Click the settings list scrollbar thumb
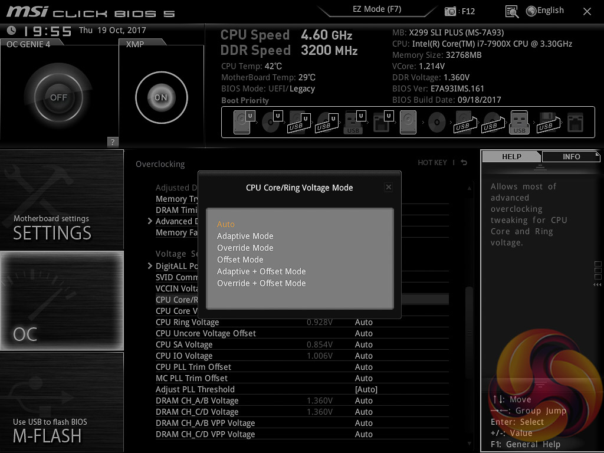Image resolution: width=604 pixels, height=453 pixels. click(469, 334)
